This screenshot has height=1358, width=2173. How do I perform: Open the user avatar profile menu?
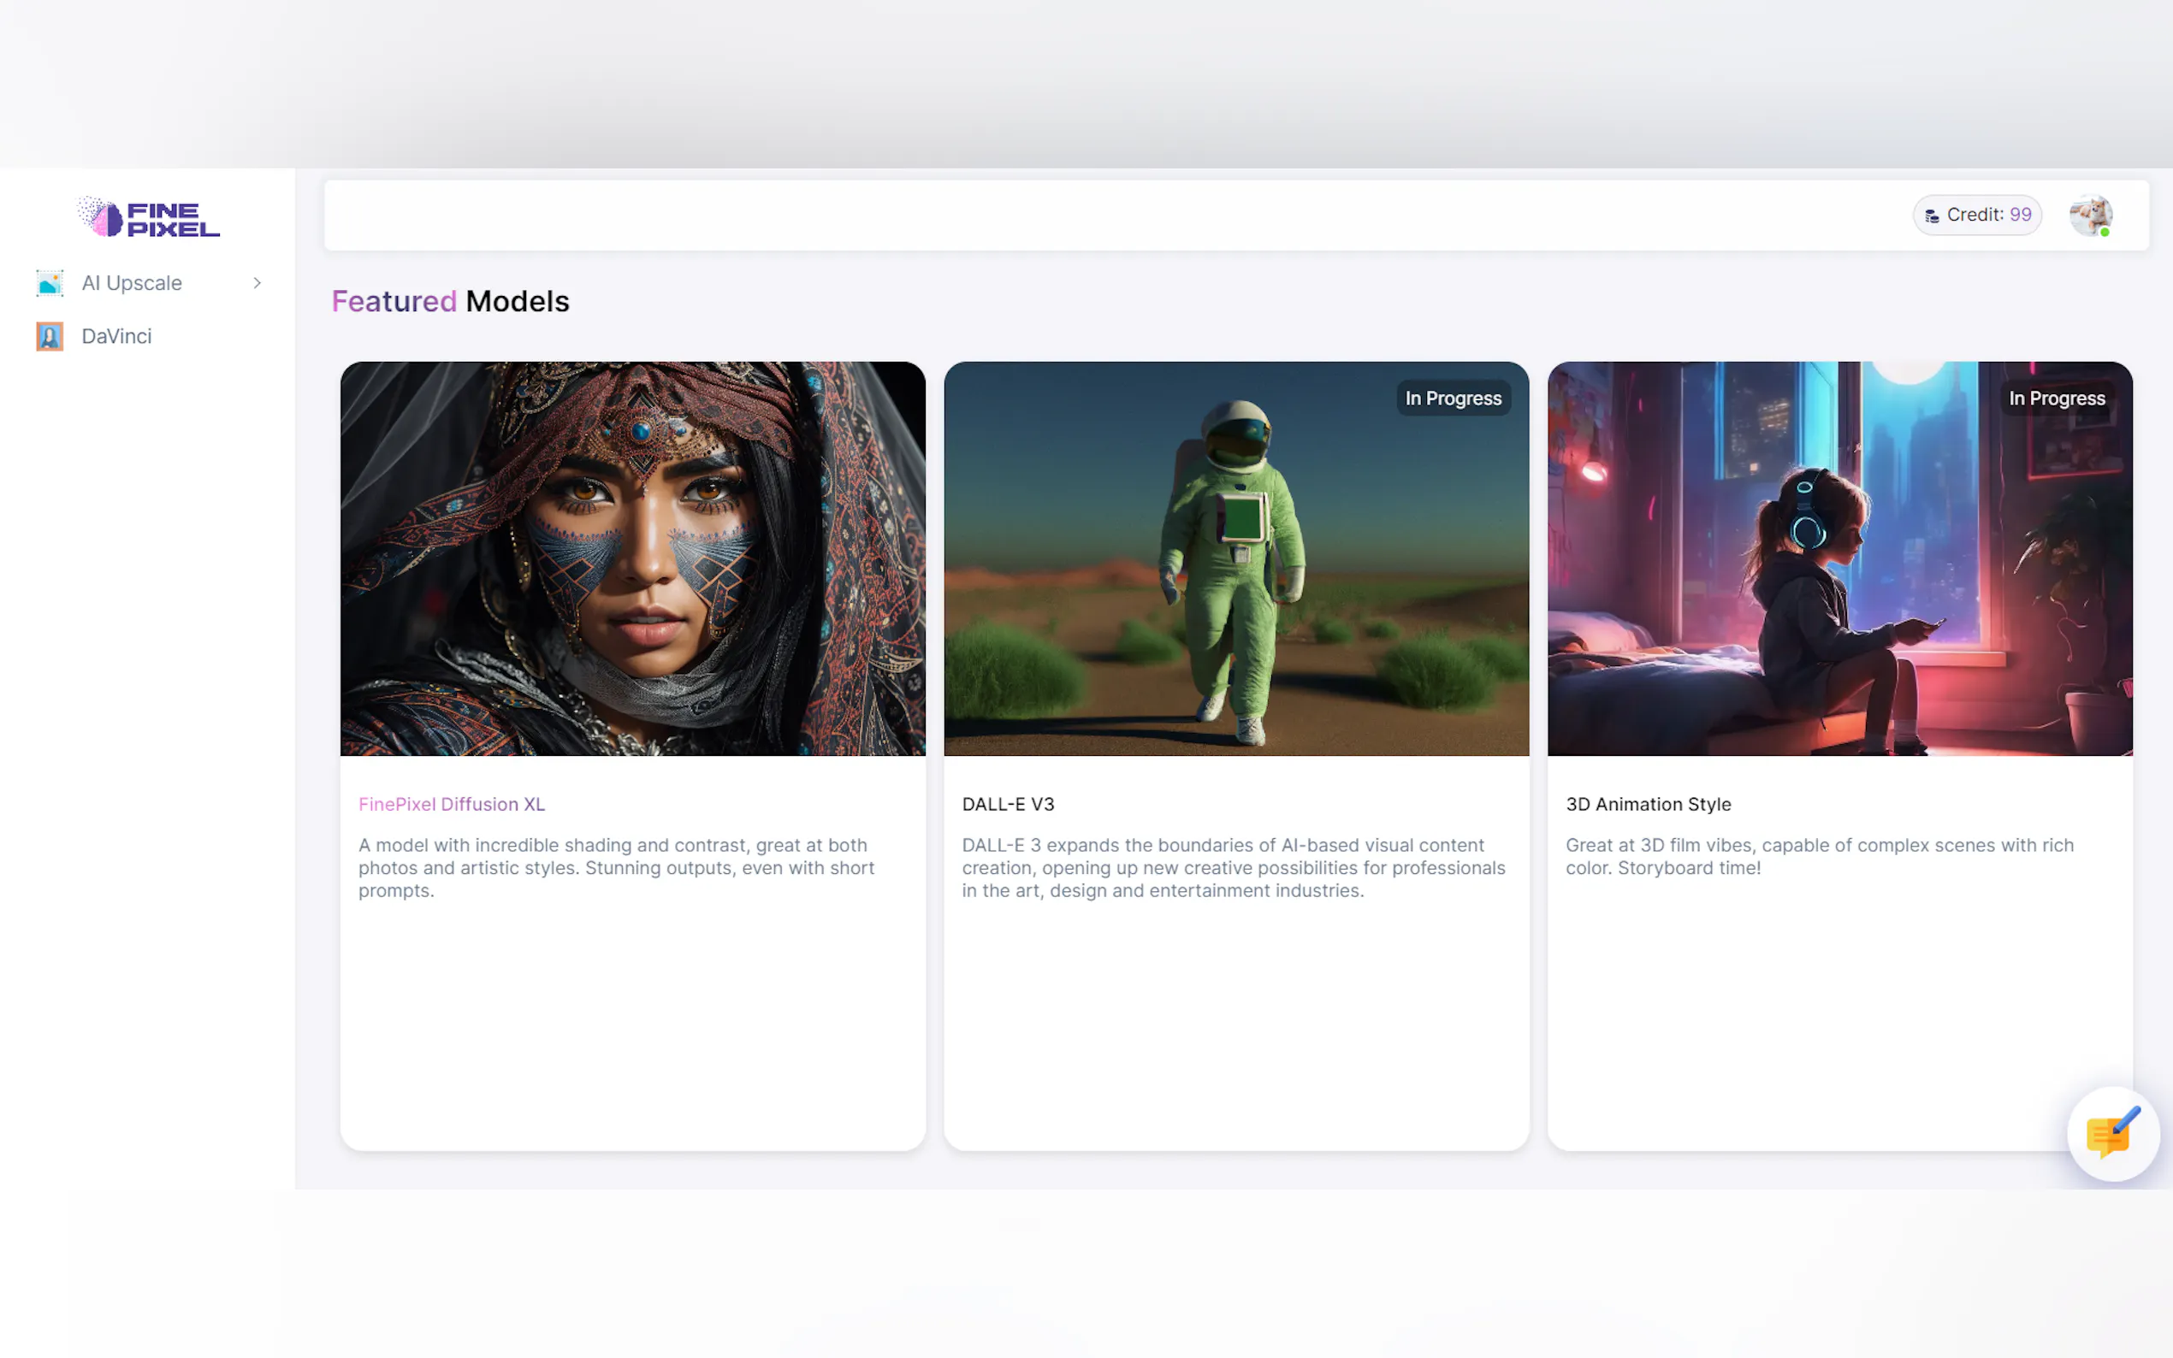pos(2090,216)
